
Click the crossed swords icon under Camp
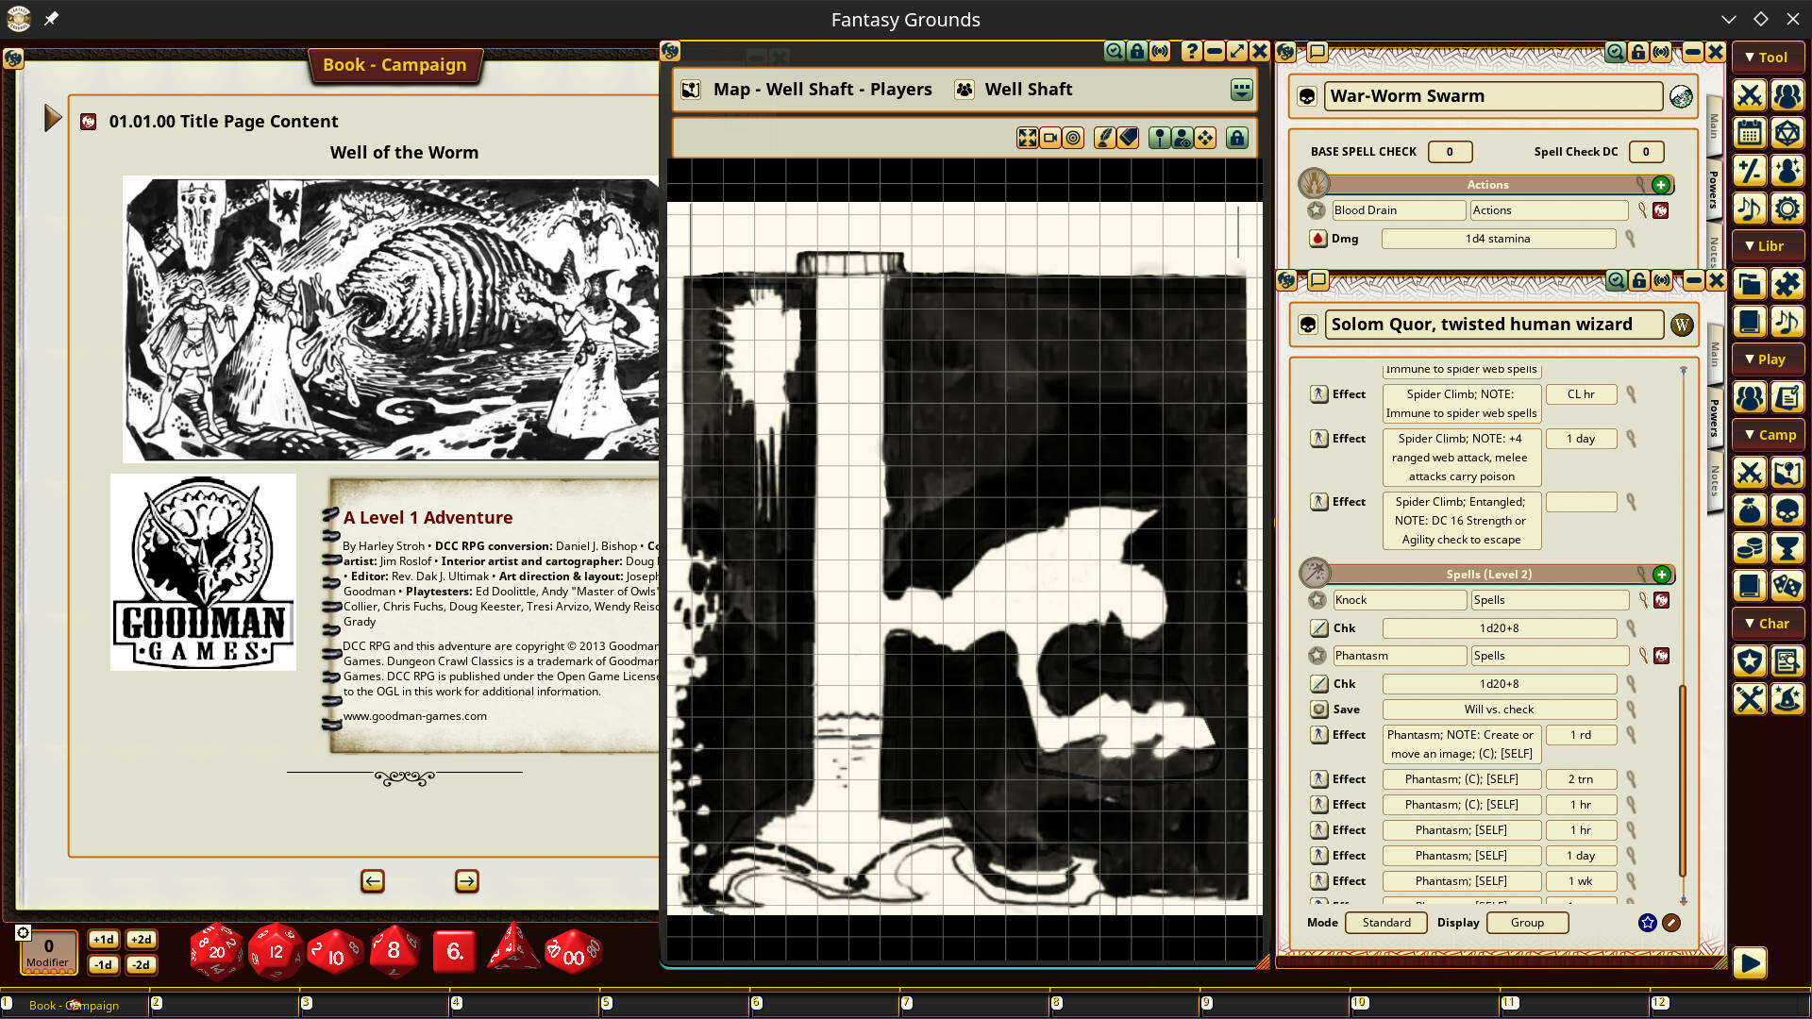tap(1750, 473)
